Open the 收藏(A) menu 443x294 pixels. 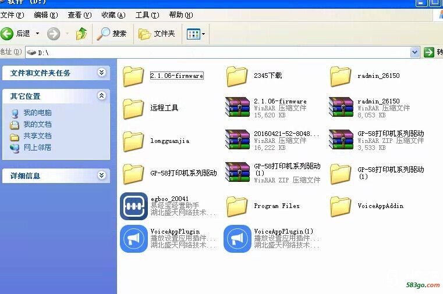click(114, 15)
